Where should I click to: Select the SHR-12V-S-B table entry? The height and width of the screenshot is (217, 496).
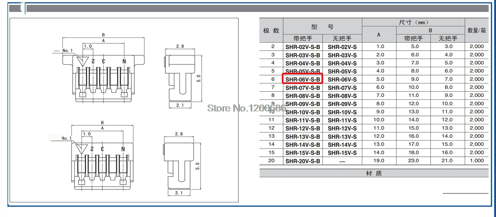pos(303,128)
